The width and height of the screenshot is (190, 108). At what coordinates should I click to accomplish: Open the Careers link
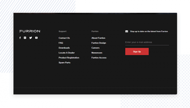tap(96, 48)
